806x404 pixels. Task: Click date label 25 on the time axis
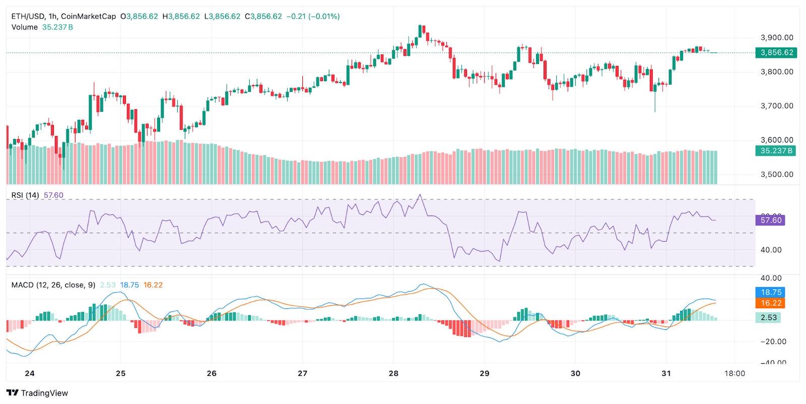[x=120, y=373]
